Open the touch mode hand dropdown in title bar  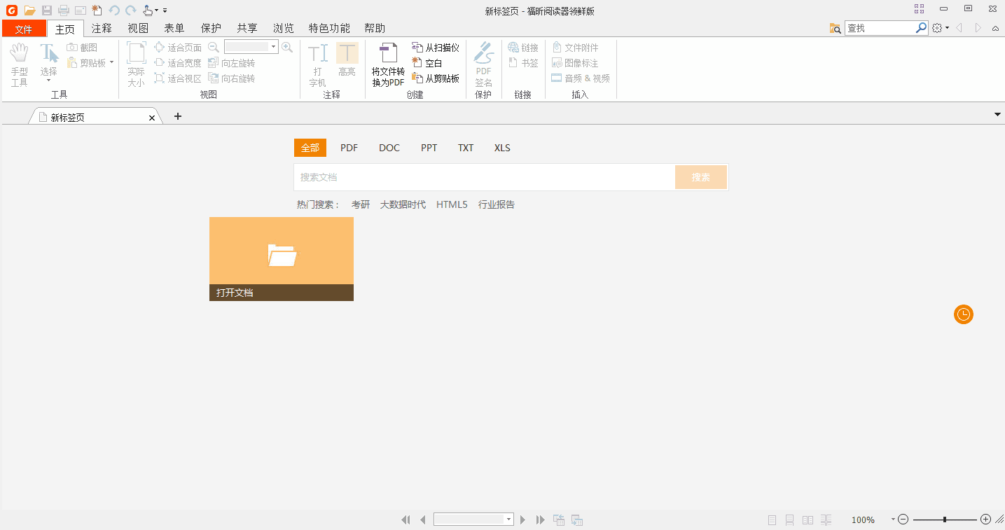coord(151,10)
